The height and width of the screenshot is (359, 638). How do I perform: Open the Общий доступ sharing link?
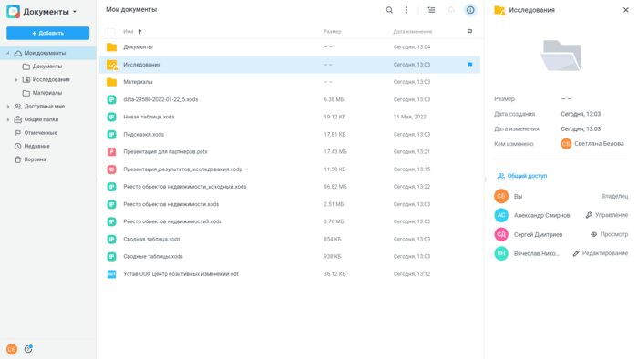(522, 176)
